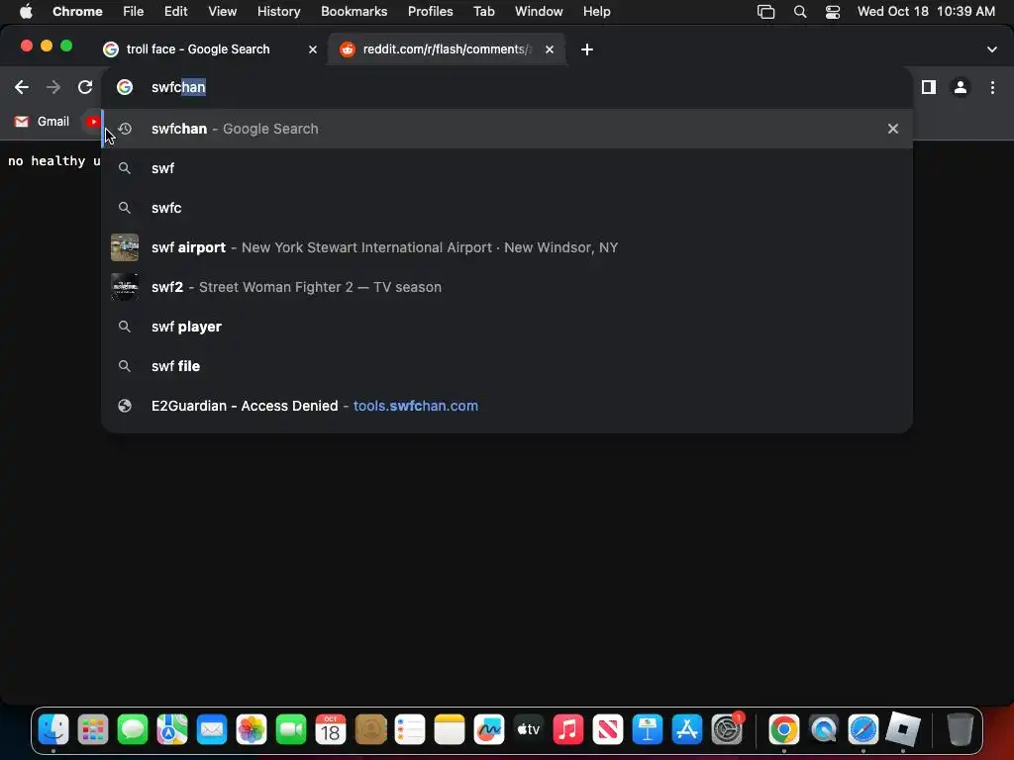Open the Bookmarks menu
The width and height of the screenshot is (1014, 760).
(x=354, y=12)
